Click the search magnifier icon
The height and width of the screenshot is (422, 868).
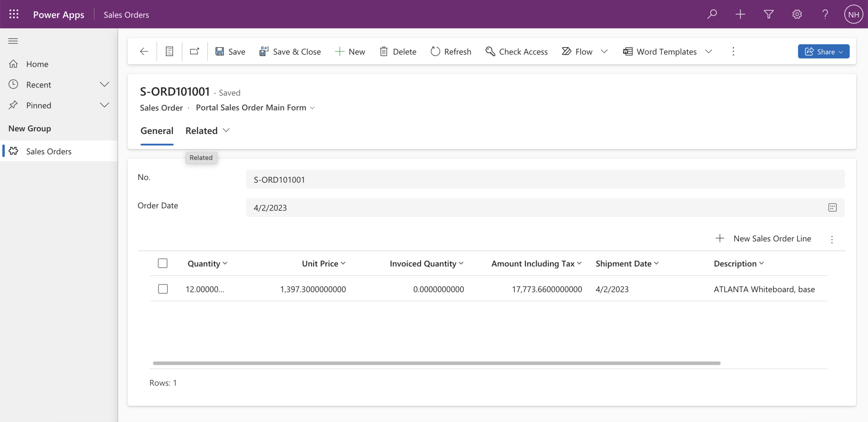click(712, 15)
